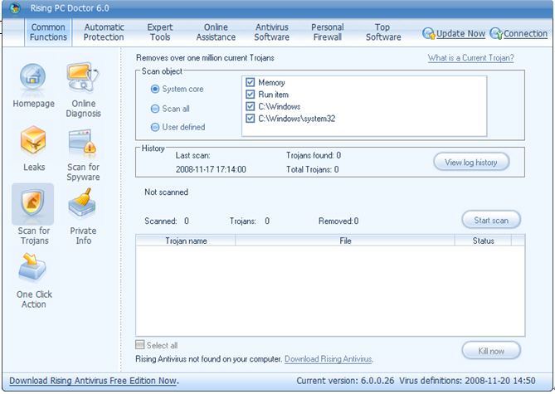Open the Personal Firewall tab
555x394 pixels.
pos(327,32)
